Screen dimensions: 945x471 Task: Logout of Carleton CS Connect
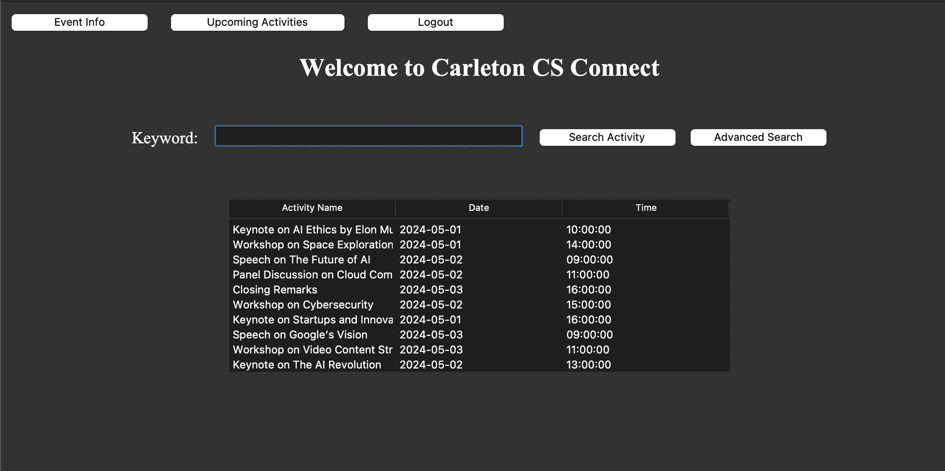pos(435,22)
